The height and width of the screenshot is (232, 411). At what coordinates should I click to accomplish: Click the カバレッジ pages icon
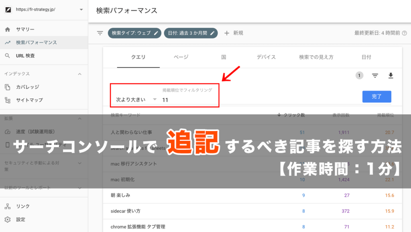point(8,87)
